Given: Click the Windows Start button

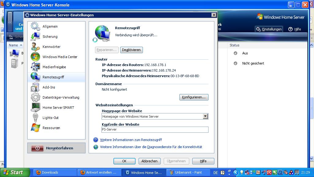Looking at the screenshot, I should tap(15, 172).
